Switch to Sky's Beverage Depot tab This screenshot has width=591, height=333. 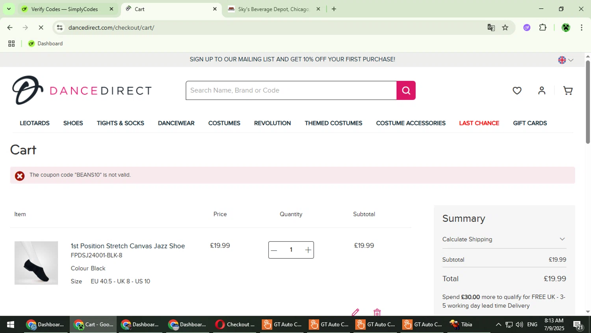274,9
